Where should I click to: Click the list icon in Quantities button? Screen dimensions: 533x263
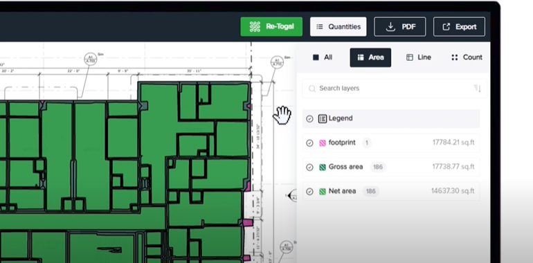coord(320,26)
